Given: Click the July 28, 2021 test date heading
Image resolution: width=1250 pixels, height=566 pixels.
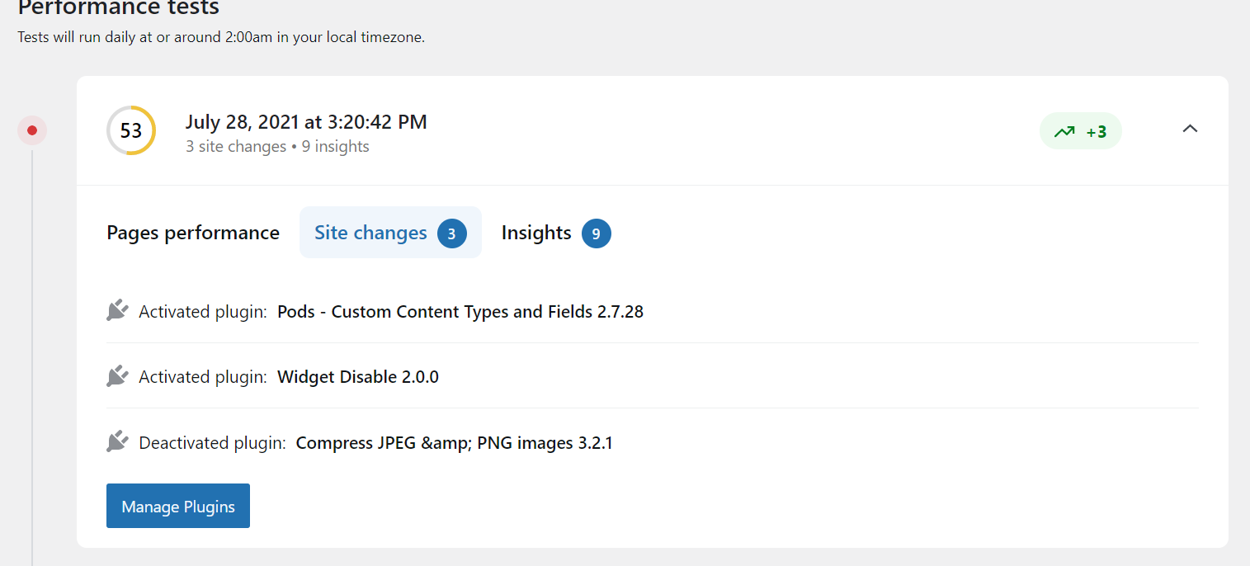Looking at the screenshot, I should [306, 122].
